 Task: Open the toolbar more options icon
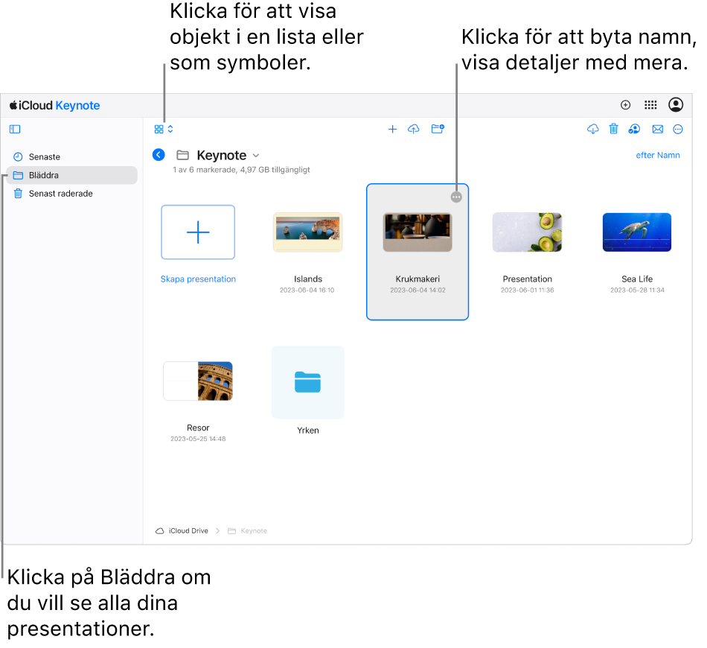pyautogui.click(x=678, y=130)
